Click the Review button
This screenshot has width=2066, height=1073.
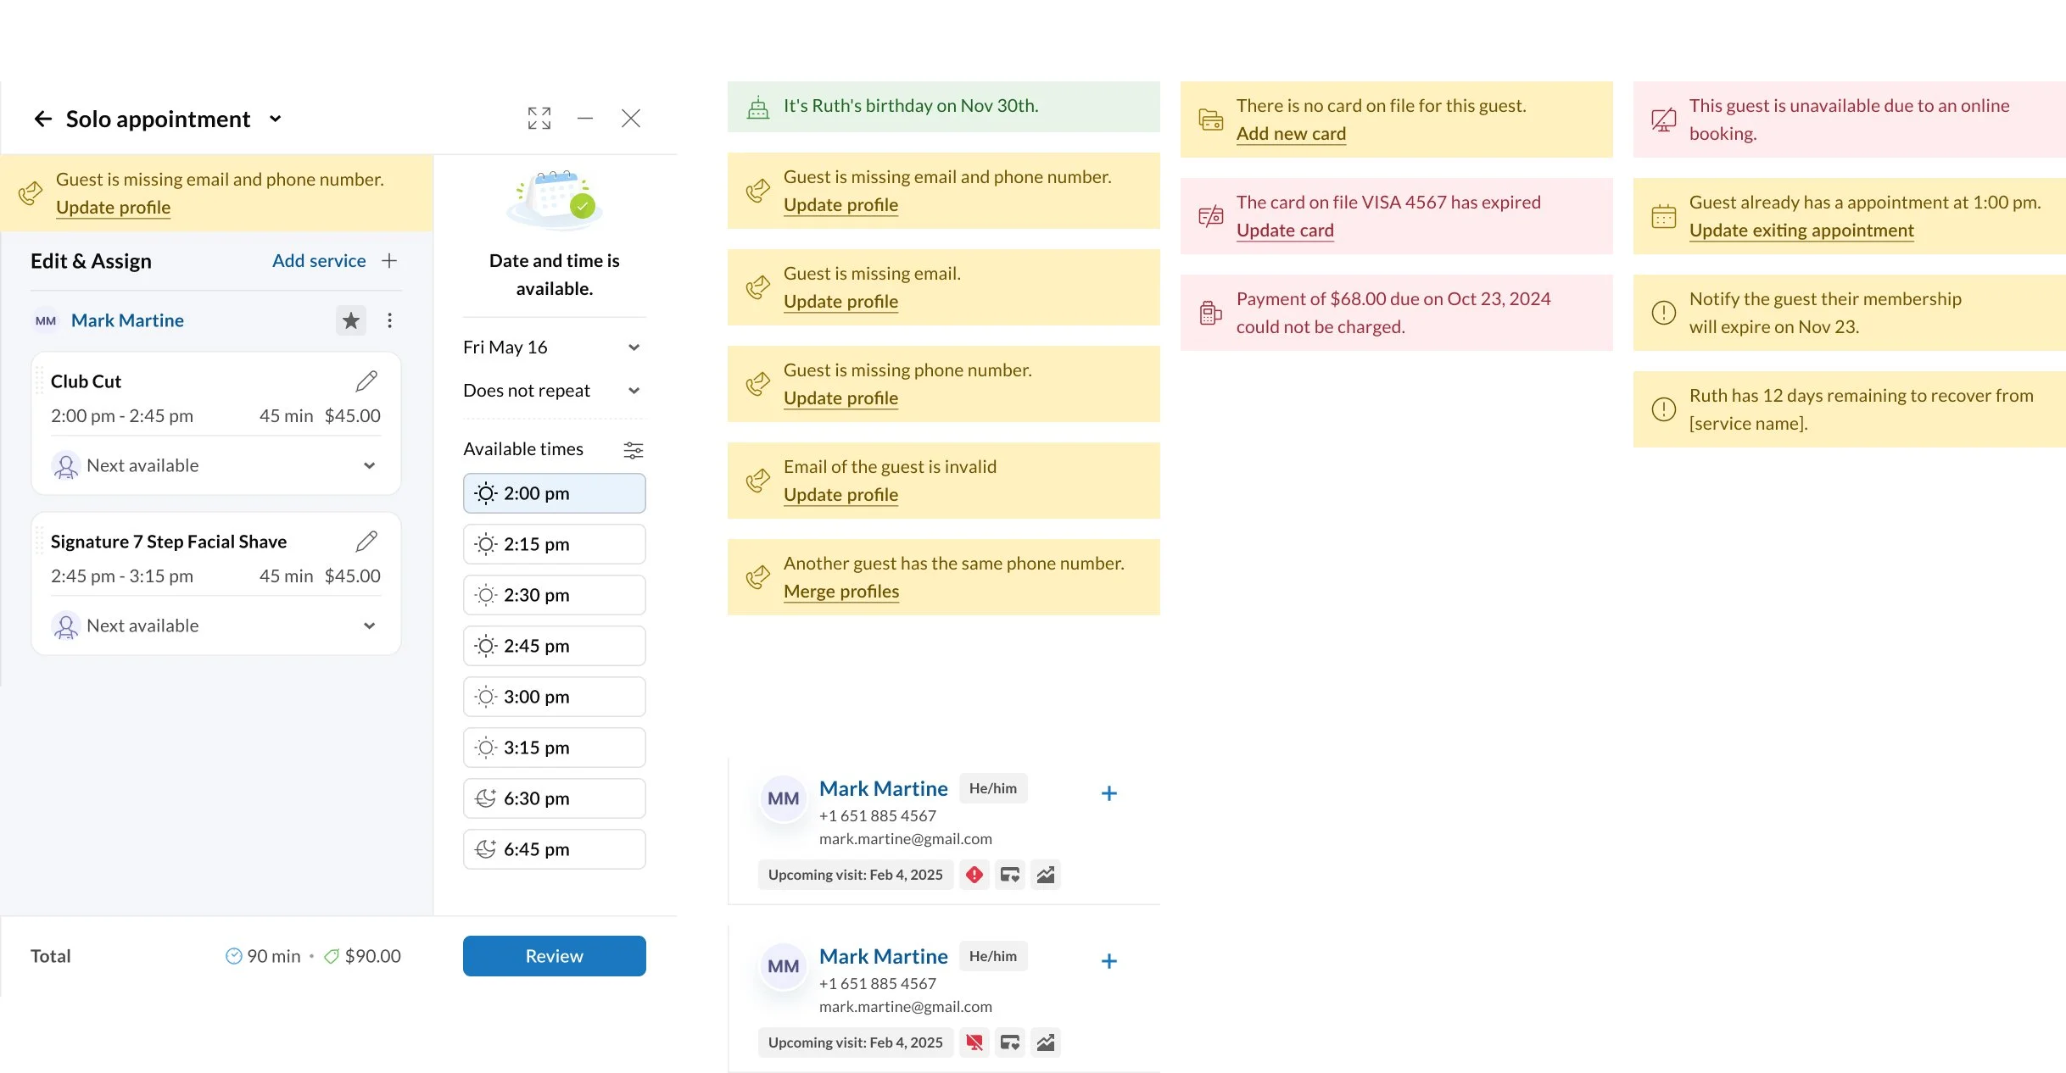click(x=554, y=956)
